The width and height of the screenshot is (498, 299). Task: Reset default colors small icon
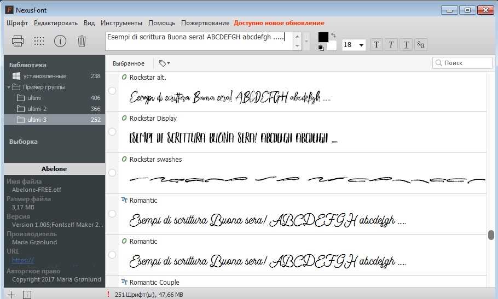321,48
